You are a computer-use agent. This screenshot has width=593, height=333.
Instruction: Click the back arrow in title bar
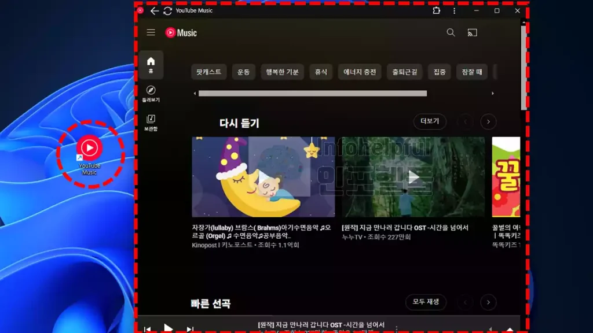coord(154,10)
